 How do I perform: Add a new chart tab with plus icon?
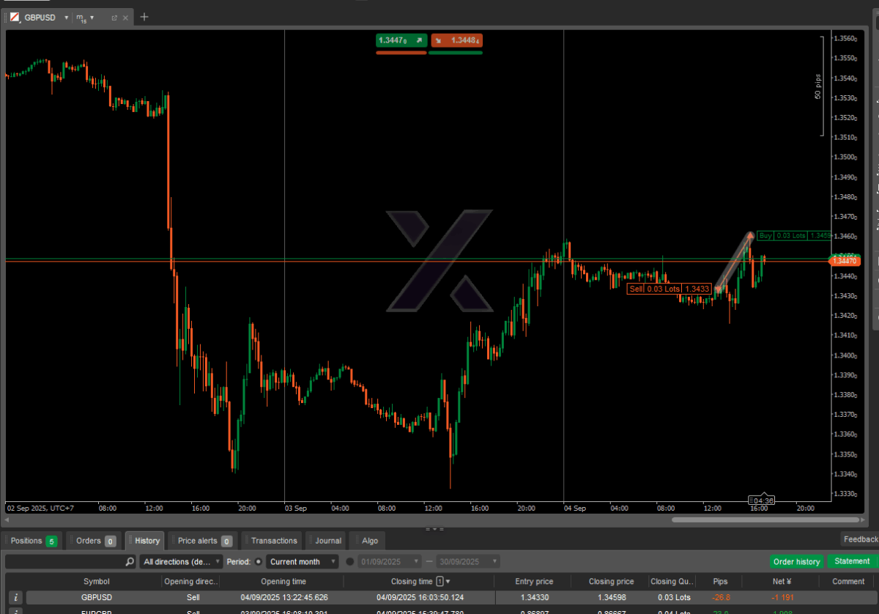(x=144, y=17)
